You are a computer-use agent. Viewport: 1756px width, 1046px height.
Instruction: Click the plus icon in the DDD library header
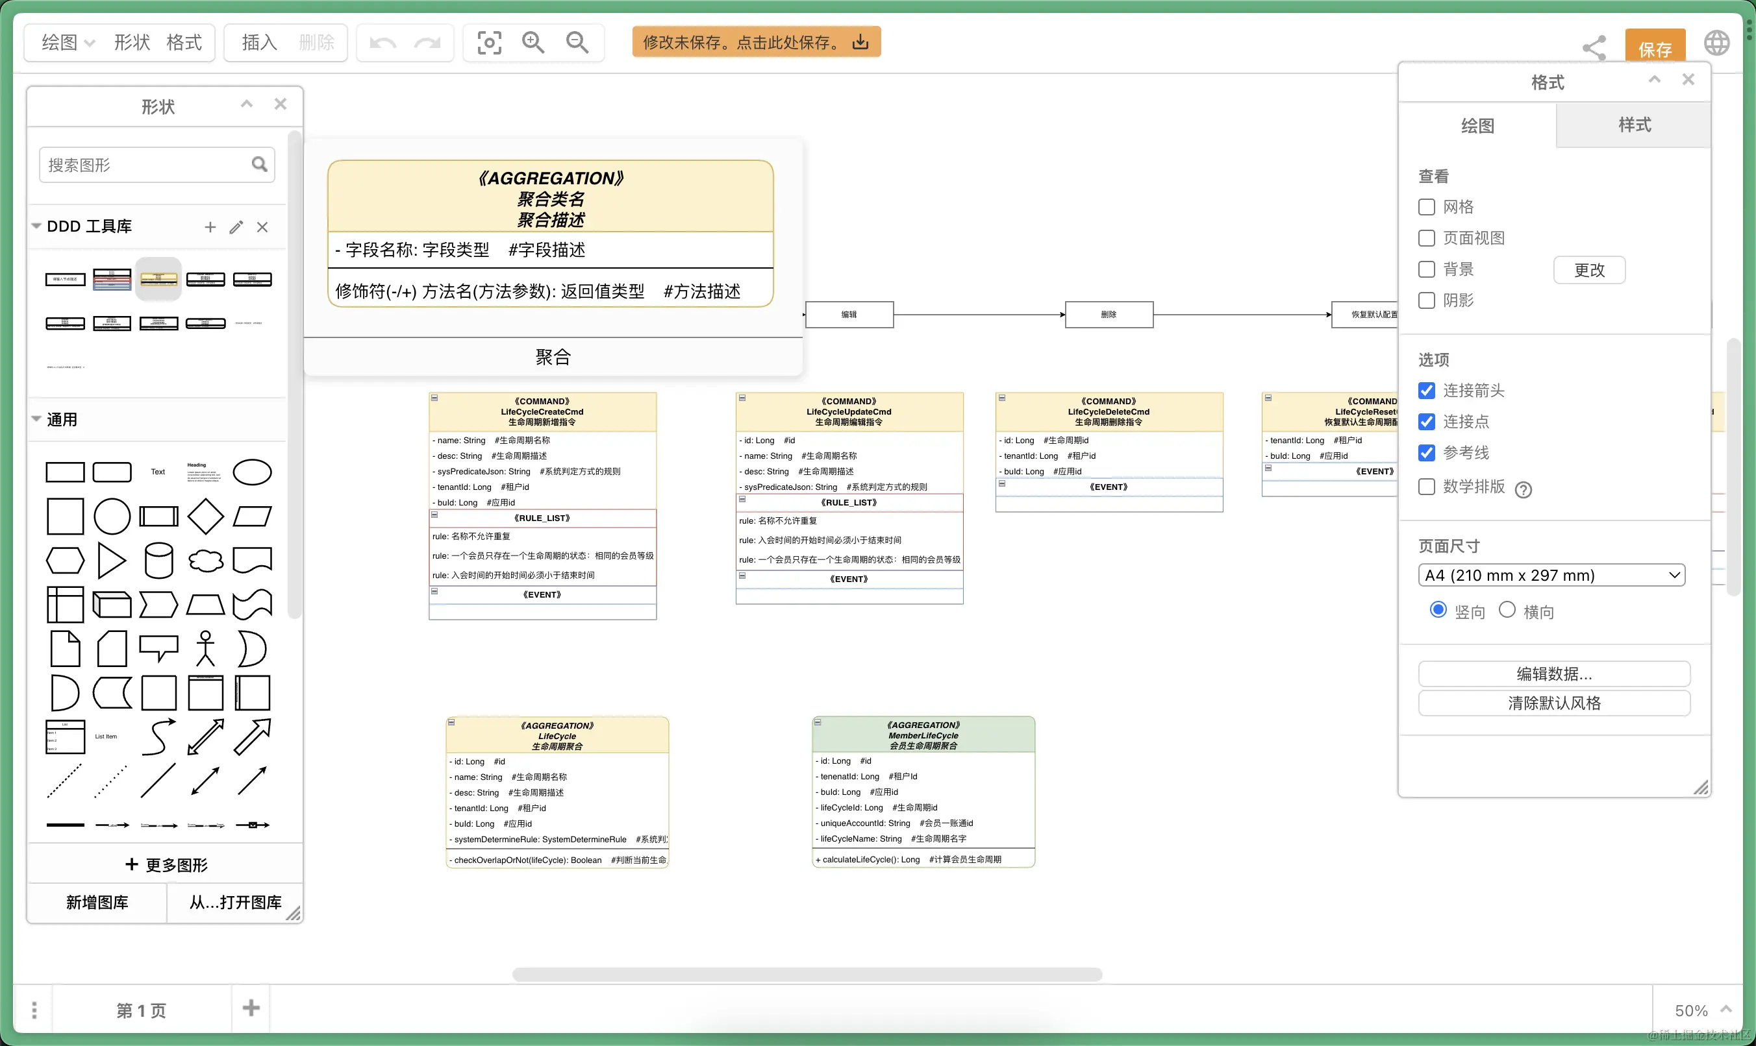tap(210, 227)
